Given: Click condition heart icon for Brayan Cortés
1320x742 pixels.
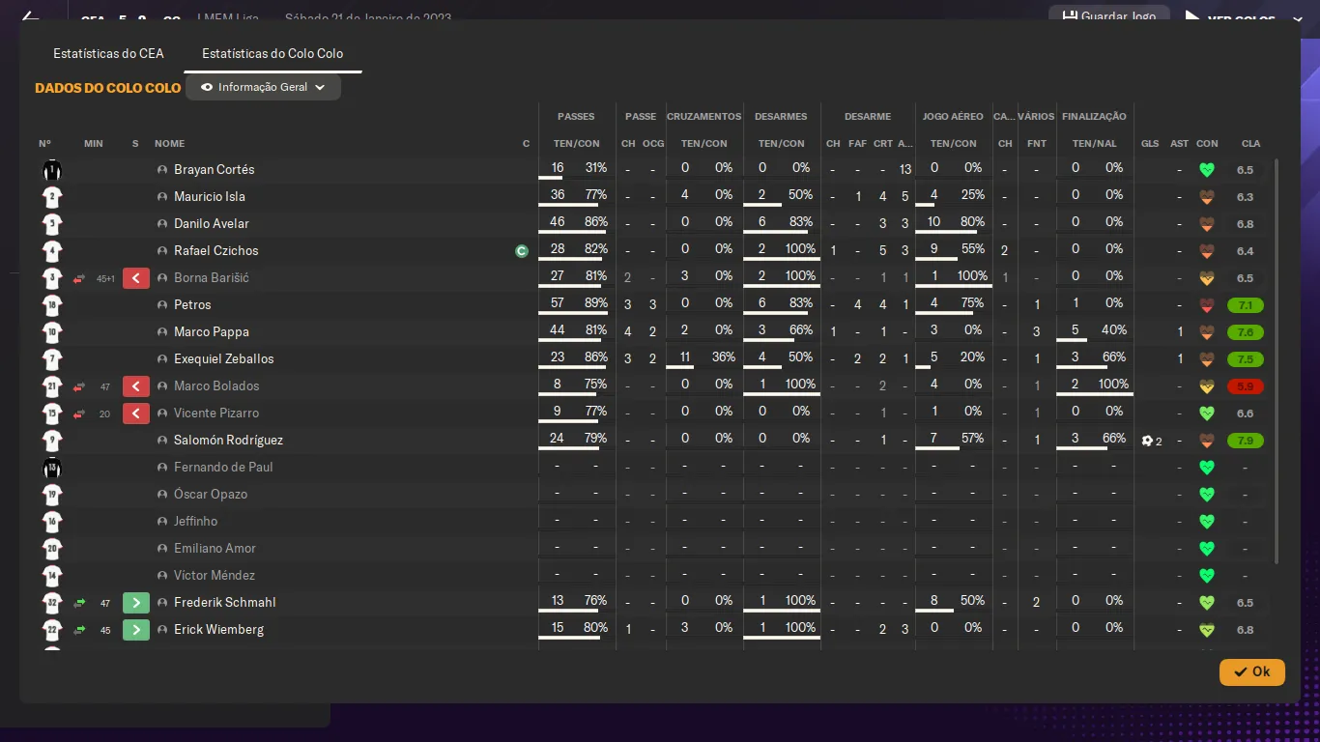Looking at the screenshot, I should [1206, 170].
